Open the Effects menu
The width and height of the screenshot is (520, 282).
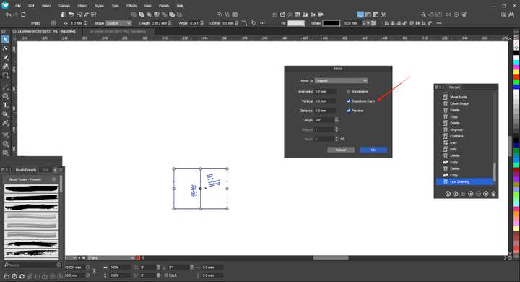(x=131, y=6)
